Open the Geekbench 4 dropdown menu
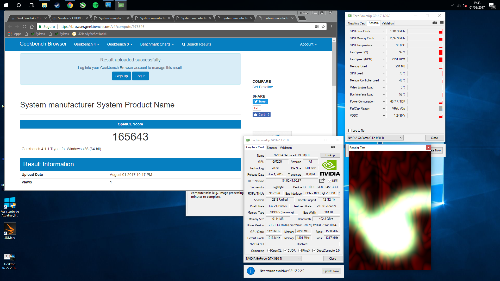The height and width of the screenshot is (281, 500). [x=86, y=44]
